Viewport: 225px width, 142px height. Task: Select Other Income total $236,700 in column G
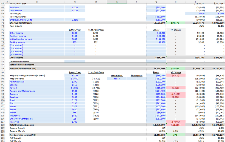pos(156,58)
